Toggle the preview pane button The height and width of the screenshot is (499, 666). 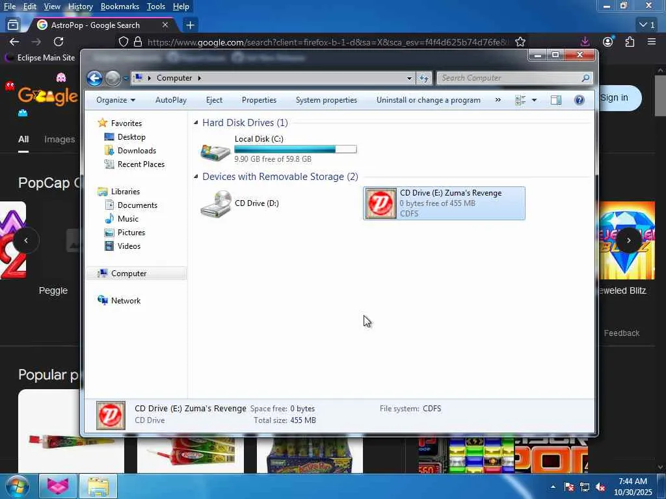556,100
